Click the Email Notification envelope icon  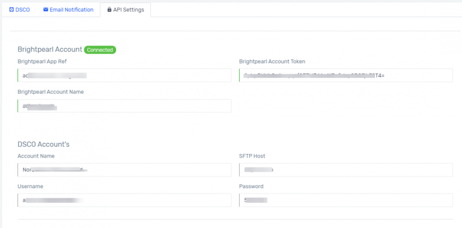coord(46,10)
